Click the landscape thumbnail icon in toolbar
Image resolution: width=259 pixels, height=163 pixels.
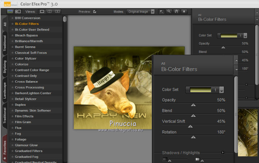[x=10, y=11]
